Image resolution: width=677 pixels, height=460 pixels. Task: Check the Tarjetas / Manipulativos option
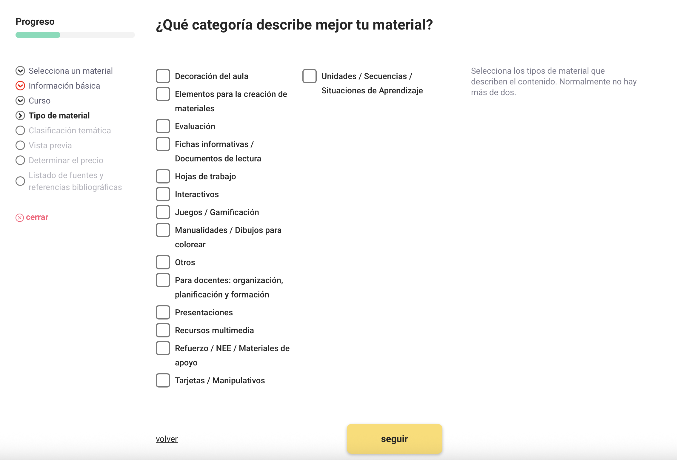[x=163, y=380]
